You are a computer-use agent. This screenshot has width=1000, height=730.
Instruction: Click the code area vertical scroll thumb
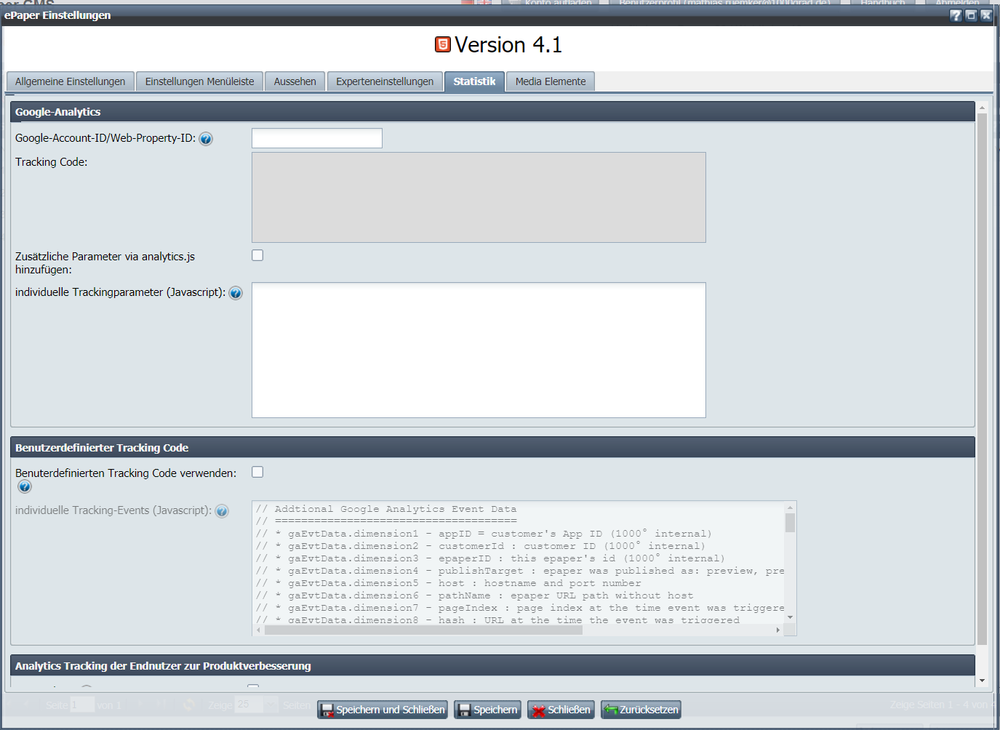(790, 523)
